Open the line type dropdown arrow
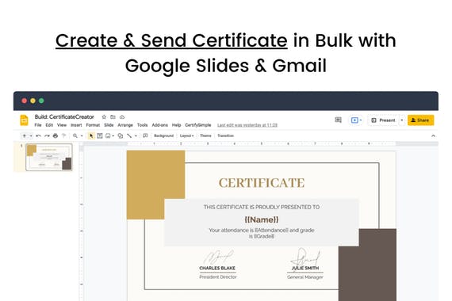The width and height of the screenshot is (452, 301). click(x=136, y=136)
